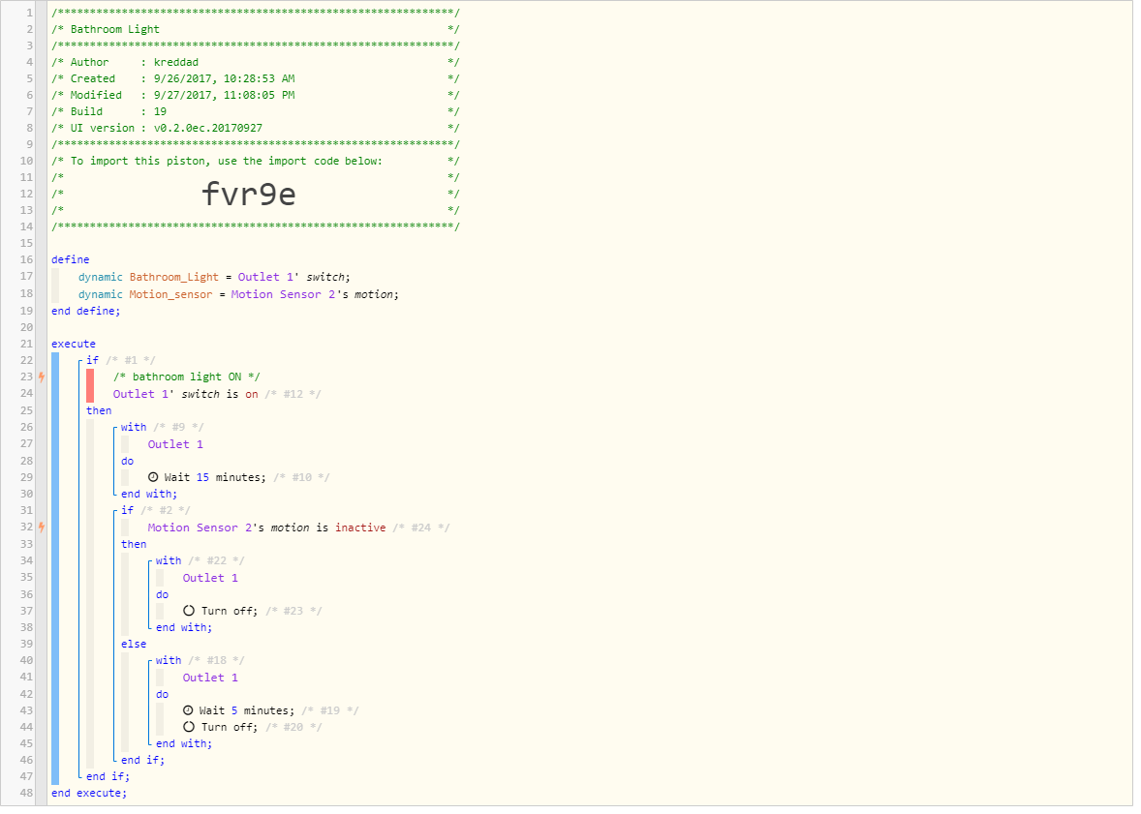Click Outlet 1 in the define block
The width and height of the screenshot is (1141, 814).
pyautogui.click(x=265, y=277)
